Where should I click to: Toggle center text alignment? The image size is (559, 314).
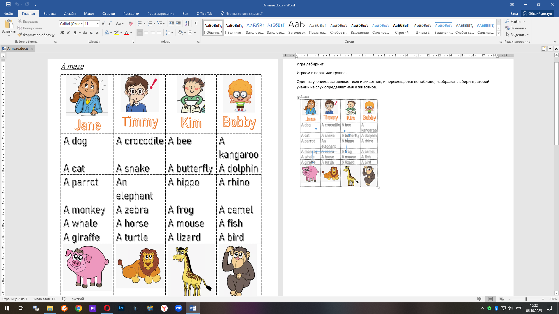pyautogui.click(x=146, y=33)
